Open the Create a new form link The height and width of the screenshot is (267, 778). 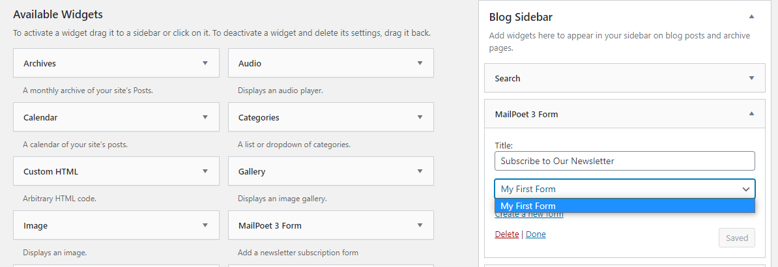click(529, 216)
